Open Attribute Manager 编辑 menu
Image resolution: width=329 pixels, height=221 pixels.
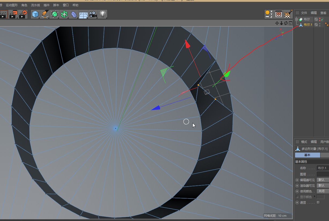pyautogui.click(x=314, y=142)
